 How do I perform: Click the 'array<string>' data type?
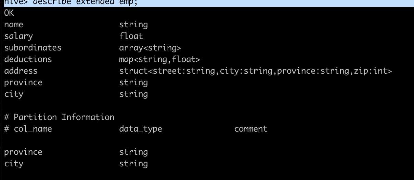tap(150, 47)
